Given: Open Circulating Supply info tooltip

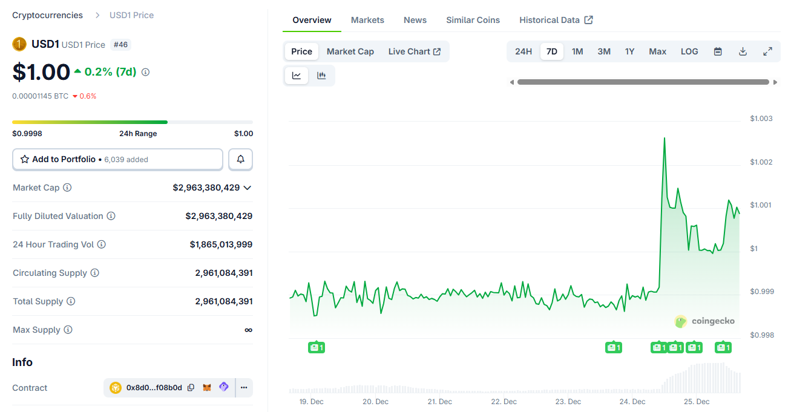Looking at the screenshot, I should (94, 273).
